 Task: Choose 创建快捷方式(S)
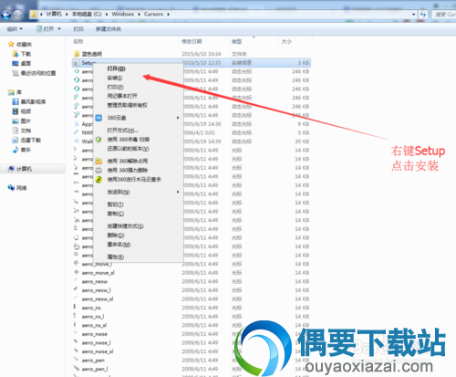139,226
